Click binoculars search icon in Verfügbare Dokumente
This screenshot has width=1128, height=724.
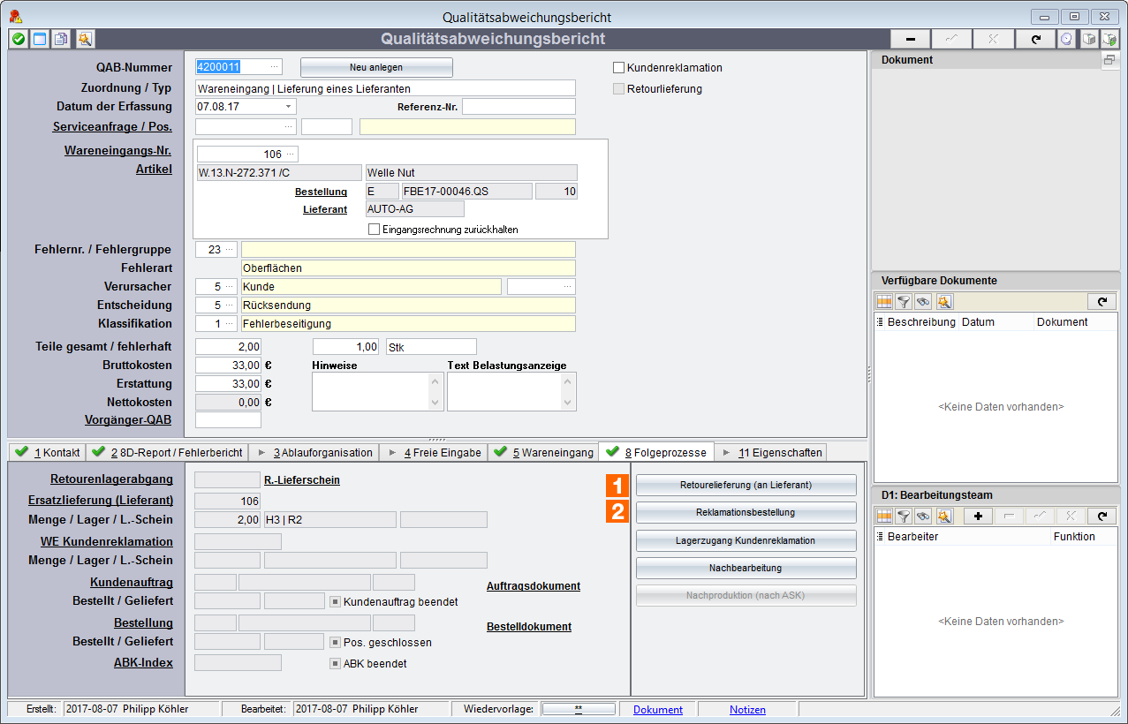[x=923, y=301]
